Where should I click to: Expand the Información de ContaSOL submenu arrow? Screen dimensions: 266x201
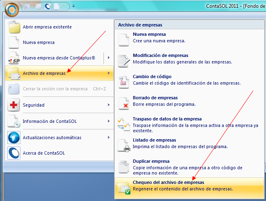coord(108,121)
